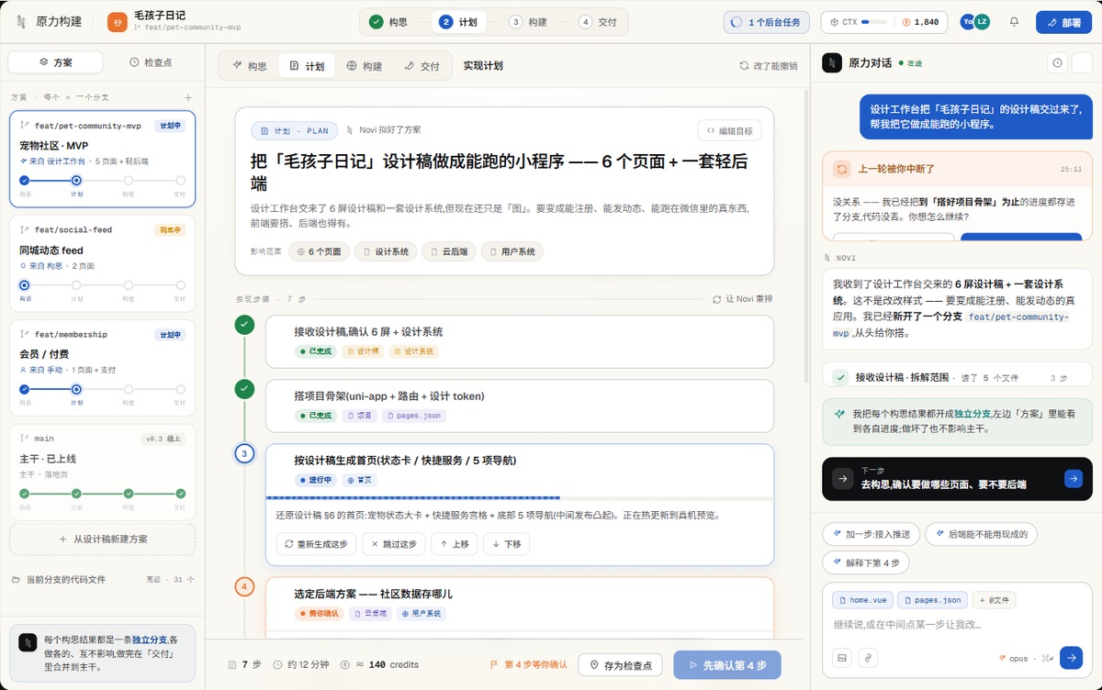This screenshot has width=1102, height=690.
Task: Click the refresh icon on 上一轮被你中断了 card
Action: (842, 169)
